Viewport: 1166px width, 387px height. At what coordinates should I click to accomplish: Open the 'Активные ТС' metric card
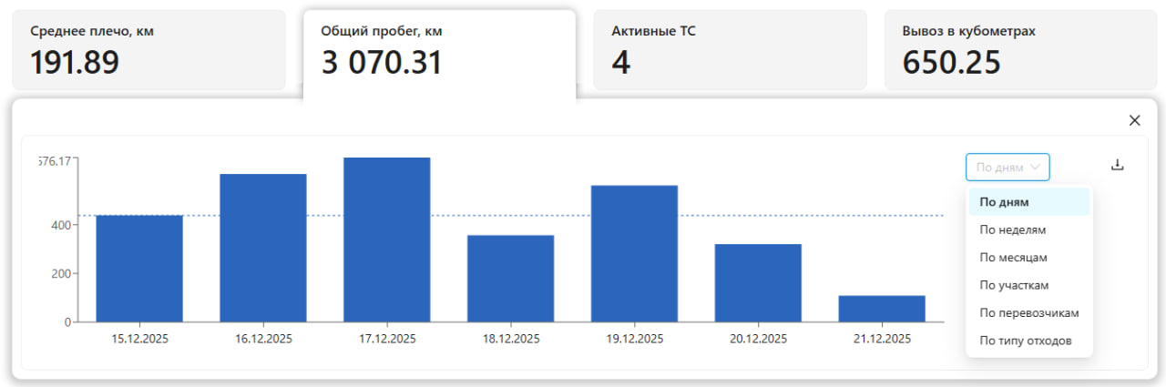[x=730, y=50]
